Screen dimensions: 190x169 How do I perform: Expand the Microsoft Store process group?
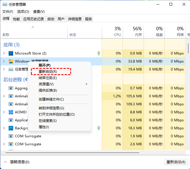4,53
